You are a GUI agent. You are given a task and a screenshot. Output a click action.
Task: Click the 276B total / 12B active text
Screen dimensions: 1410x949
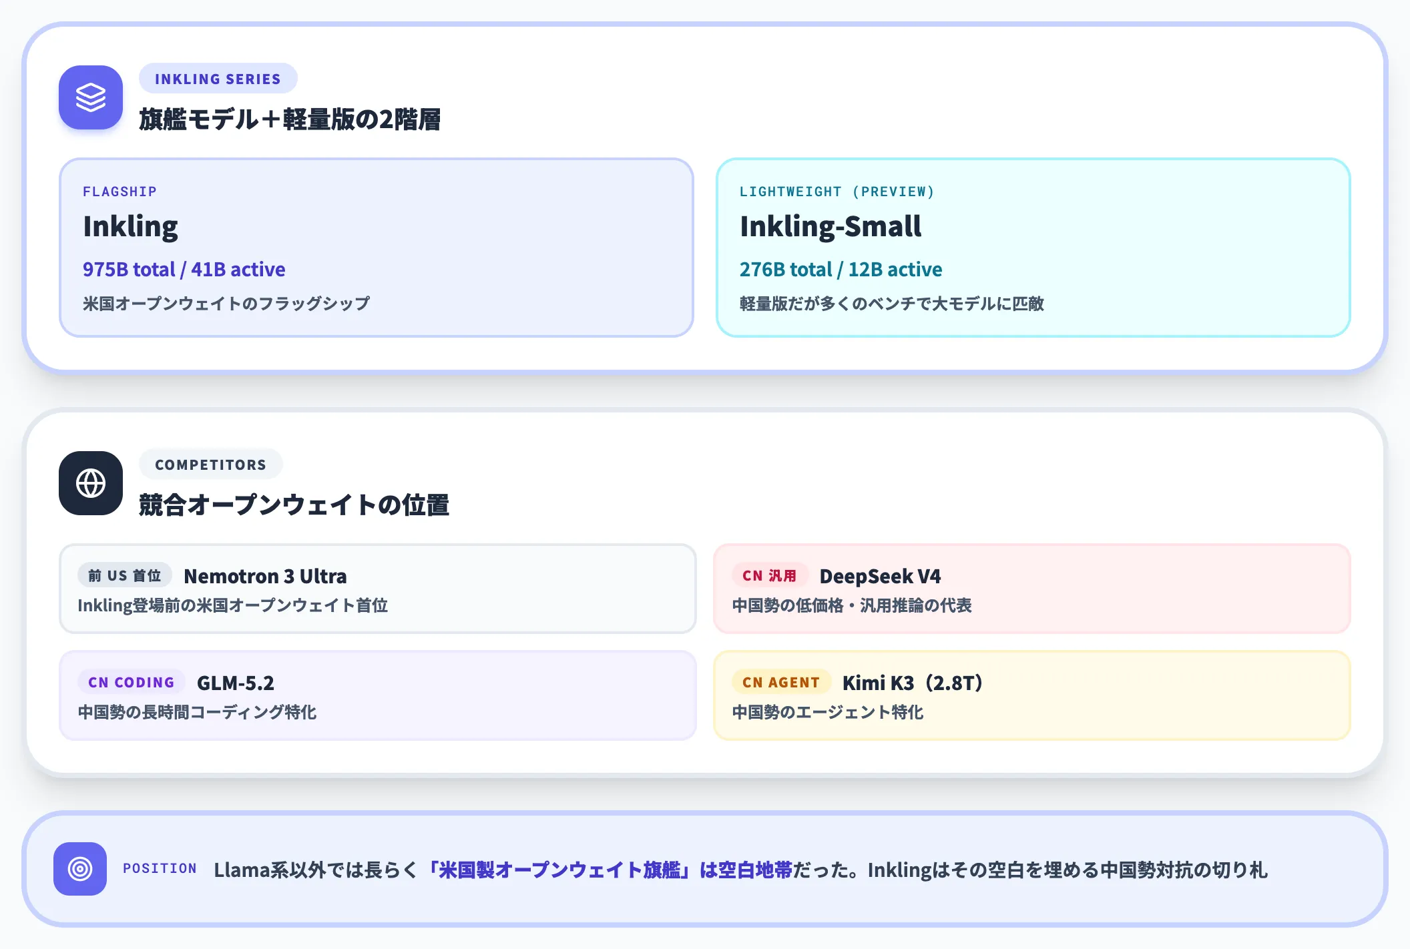[841, 269]
